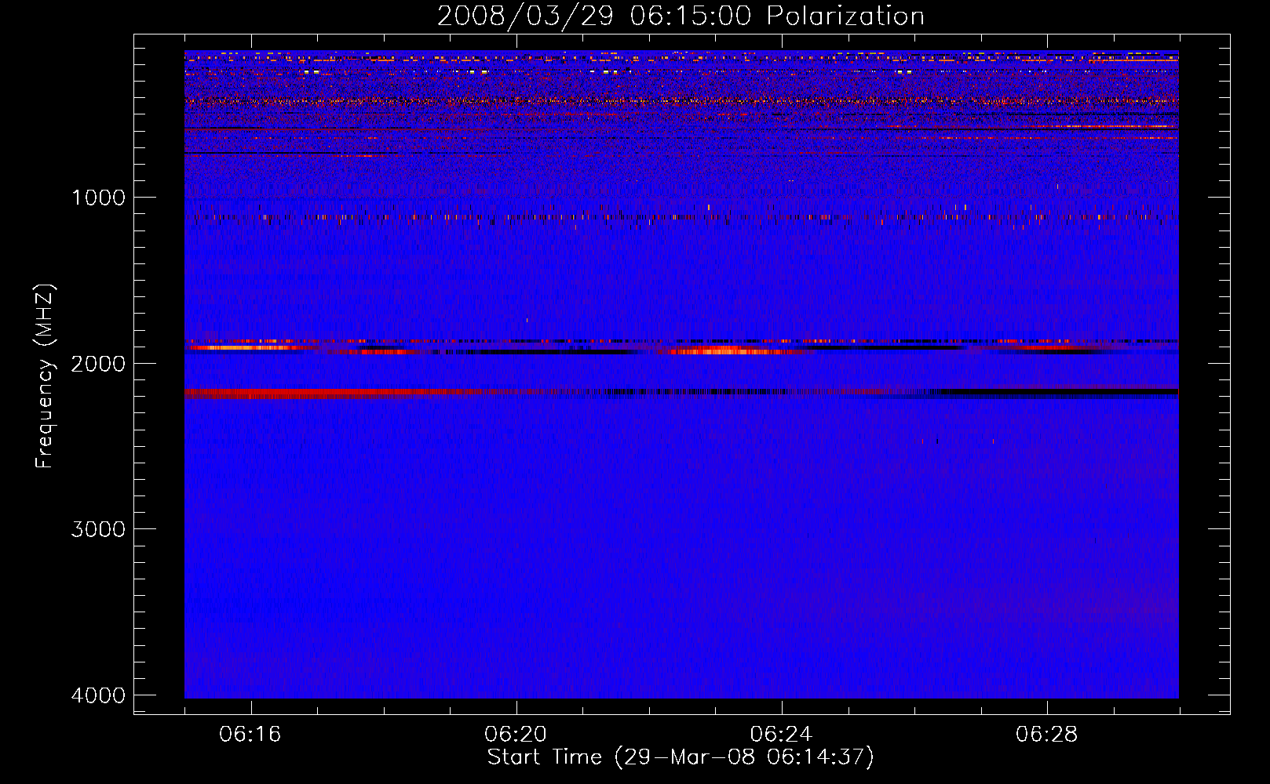The width and height of the screenshot is (1270, 784).
Task: Click the 06:20 time tick label
Action: 516,735
